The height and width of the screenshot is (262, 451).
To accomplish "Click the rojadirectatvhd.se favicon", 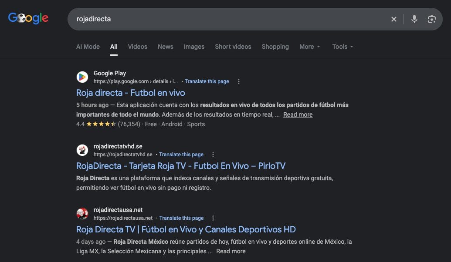I will click(x=82, y=150).
